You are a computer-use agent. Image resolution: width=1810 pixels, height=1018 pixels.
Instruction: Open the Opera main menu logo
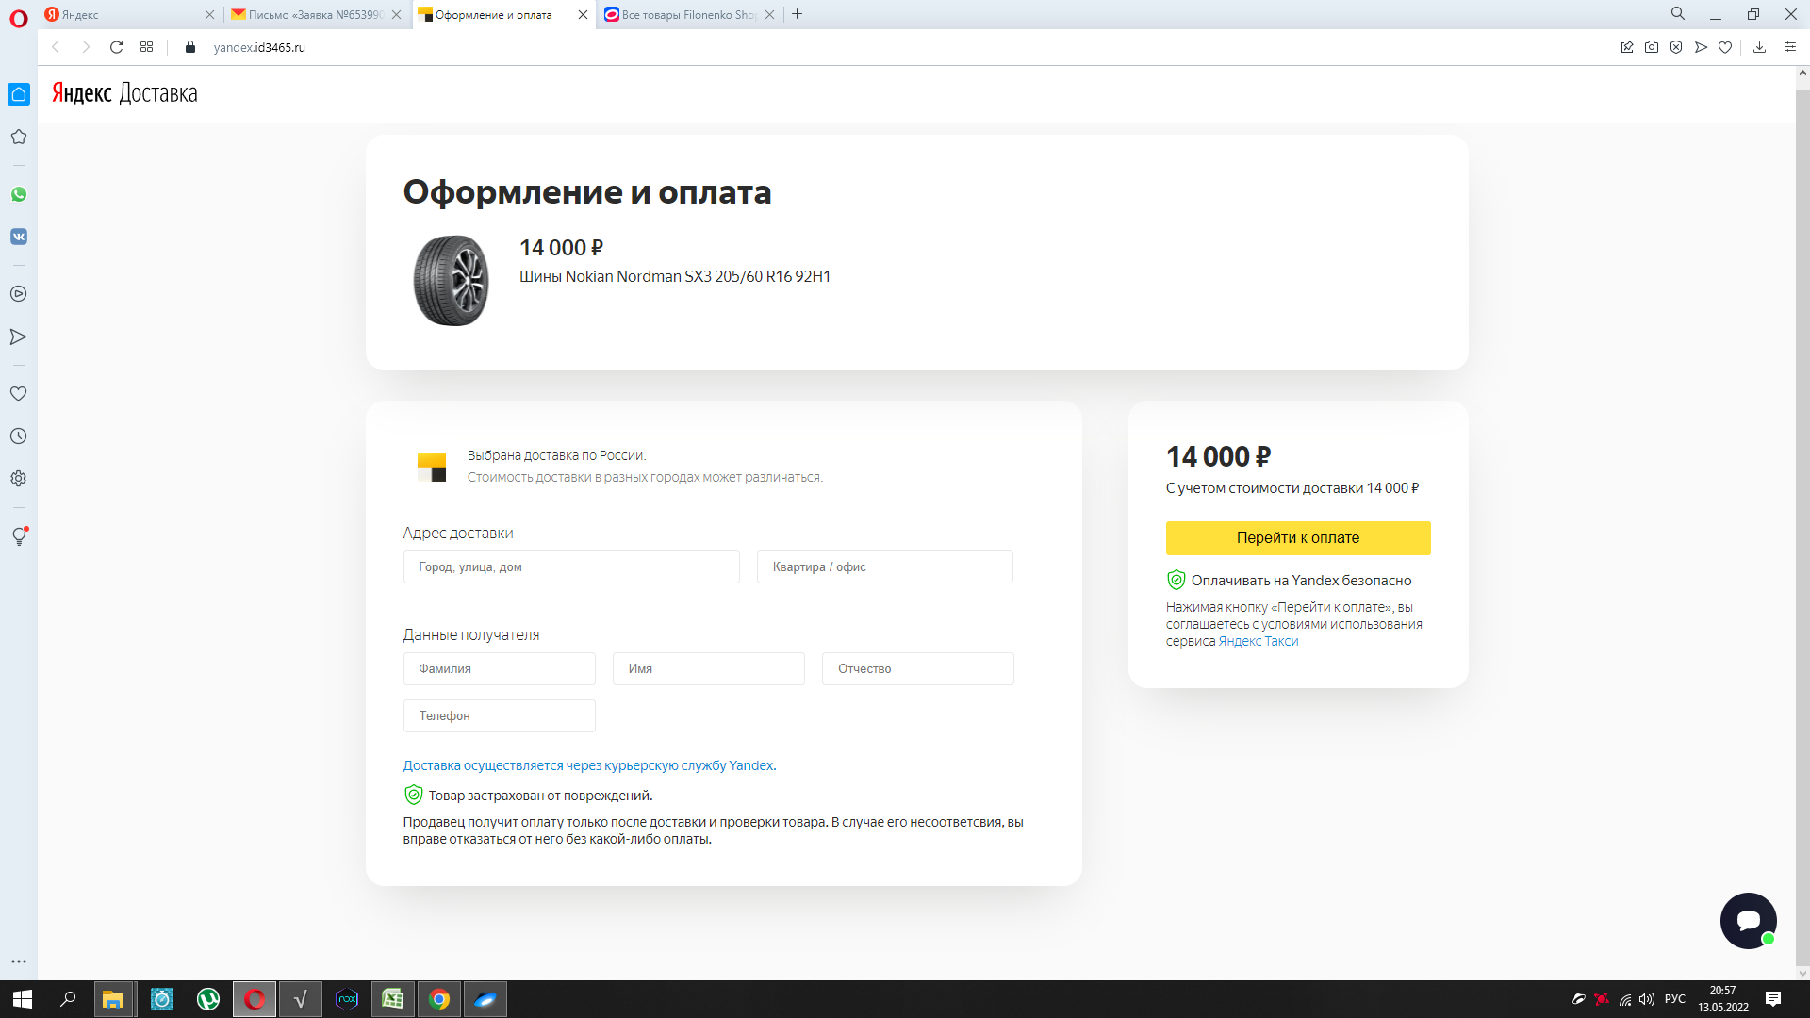tap(19, 17)
